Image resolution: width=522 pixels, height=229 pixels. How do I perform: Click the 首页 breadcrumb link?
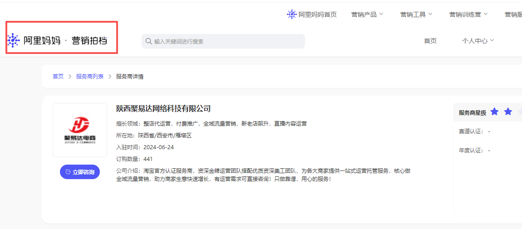[x=58, y=77]
